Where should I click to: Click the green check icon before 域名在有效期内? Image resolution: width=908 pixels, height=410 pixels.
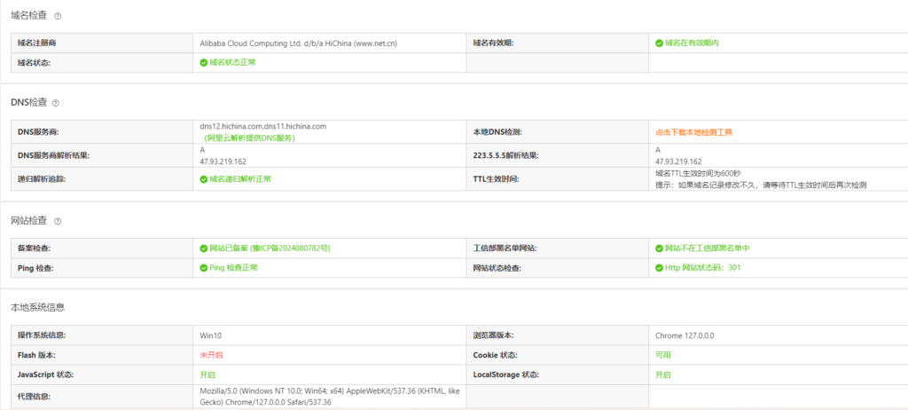pyautogui.click(x=659, y=43)
